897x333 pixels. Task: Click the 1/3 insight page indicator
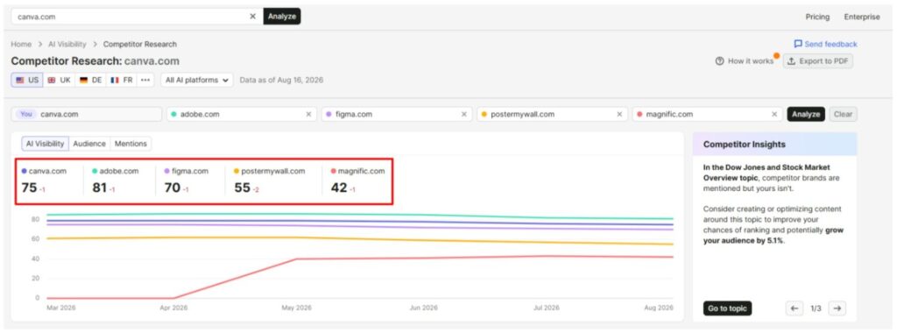coord(816,308)
